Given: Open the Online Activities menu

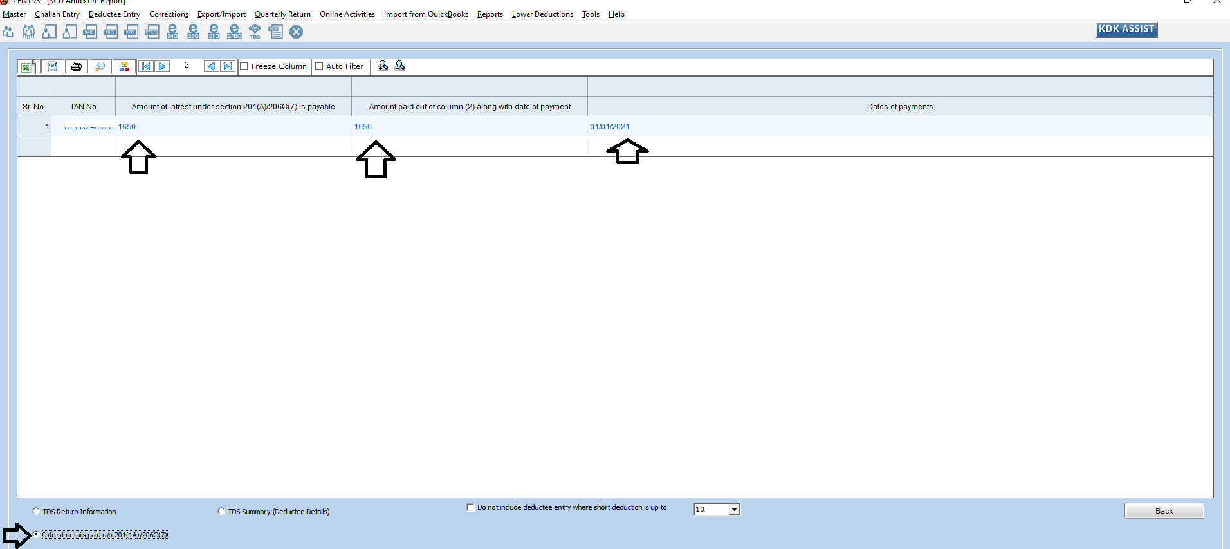Looking at the screenshot, I should (x=347, y=14).
